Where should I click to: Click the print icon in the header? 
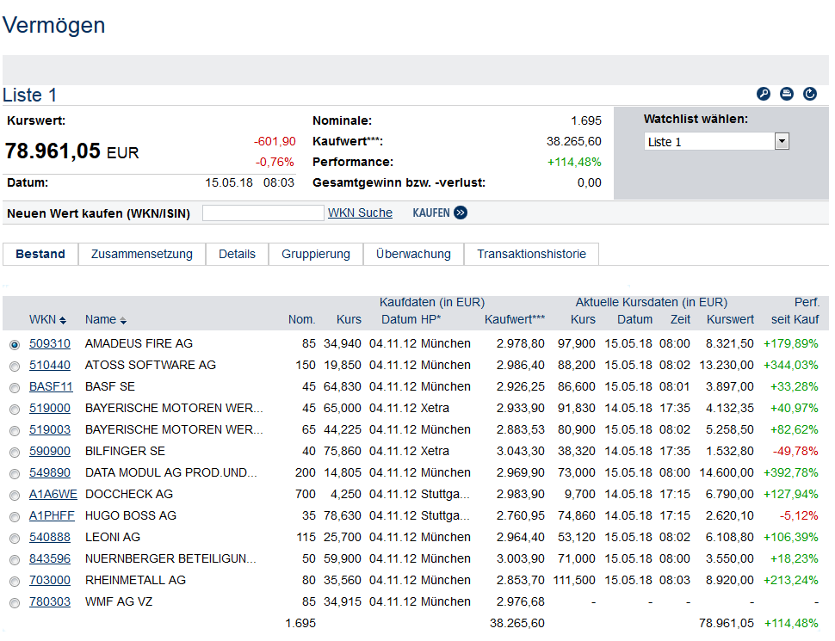pyautogui.click(x=786, y=95)
